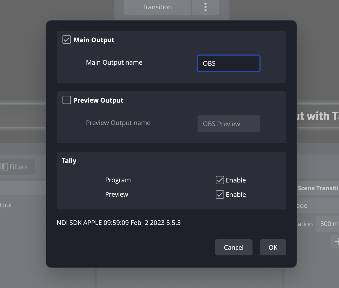The width and height of the screenshot is (339, 288).
Task: Click the Program tally label
Action: coord(118,180)
